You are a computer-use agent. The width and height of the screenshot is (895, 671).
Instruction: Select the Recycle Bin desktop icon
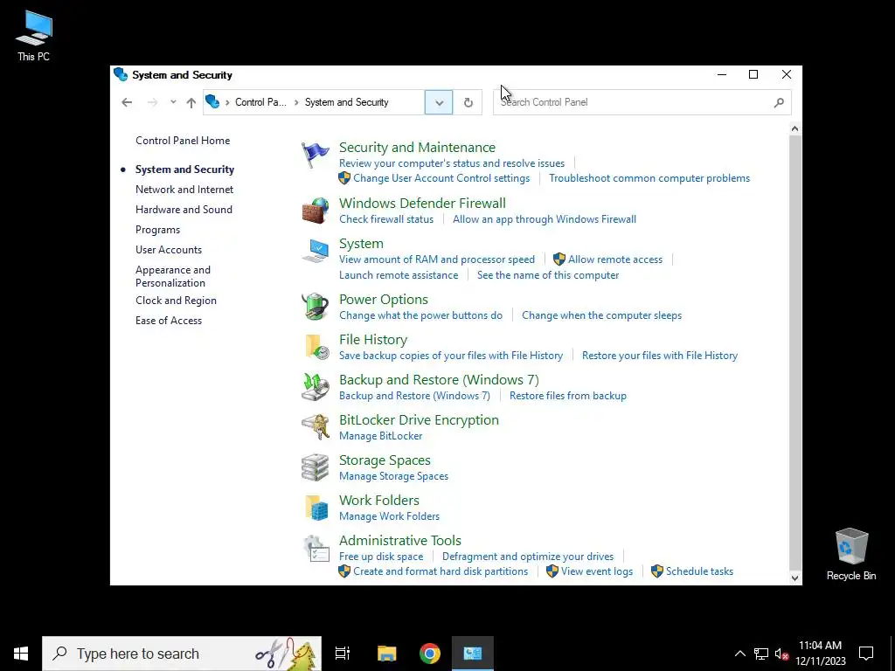[851, 555]
